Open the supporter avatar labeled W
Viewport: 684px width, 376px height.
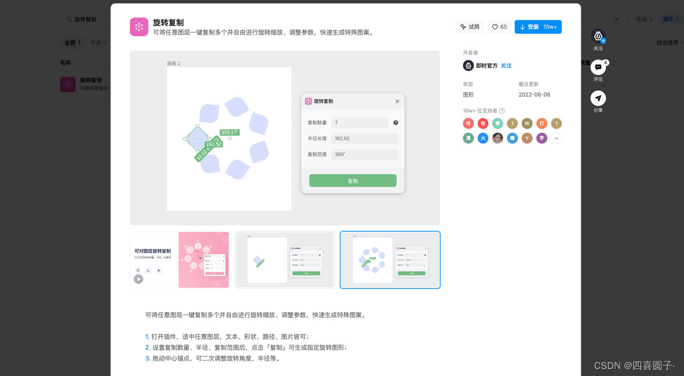click(x=527, y=123)
